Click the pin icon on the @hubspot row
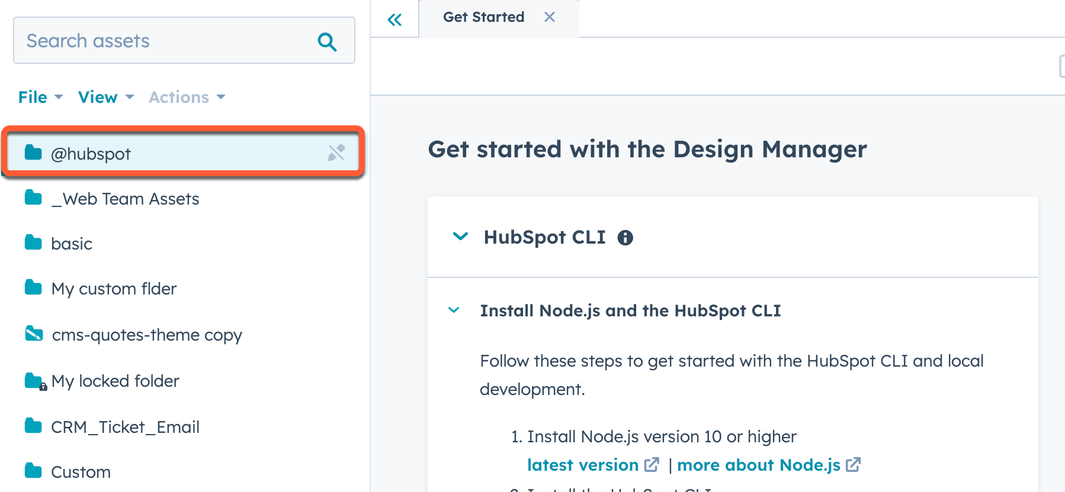The image size is (1065, 492). coord(336,153)
